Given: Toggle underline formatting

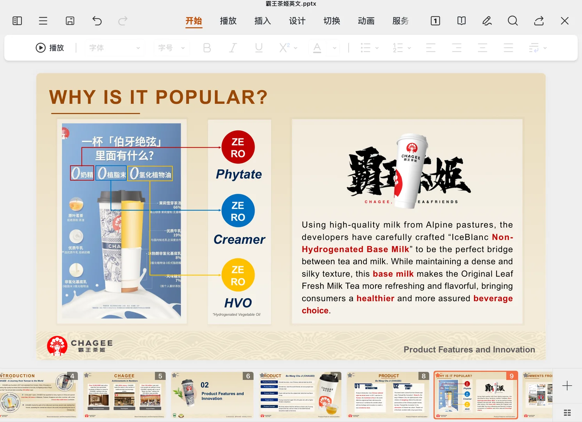Looking at the screenshot, I should coord(258,48).
